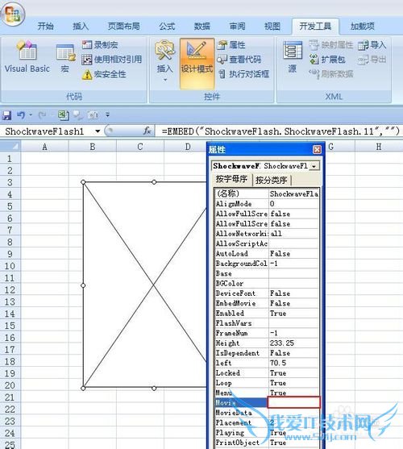Click the Movie property value field
The width and height of the screenshot is (403, 449).
coord(293,402)
